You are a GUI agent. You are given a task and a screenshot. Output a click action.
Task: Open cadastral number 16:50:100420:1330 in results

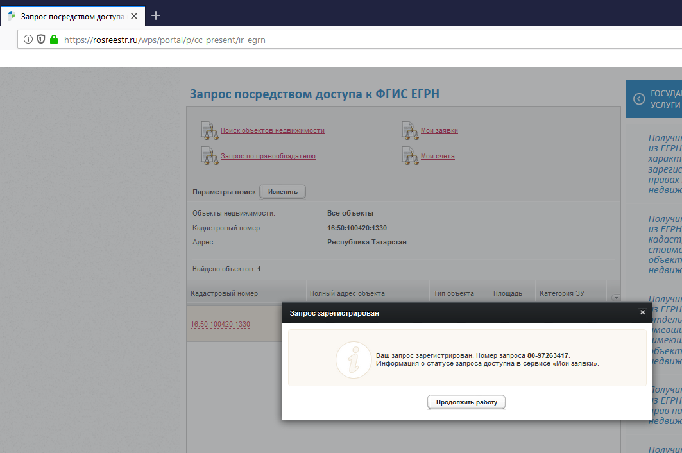tap(220, 324)
